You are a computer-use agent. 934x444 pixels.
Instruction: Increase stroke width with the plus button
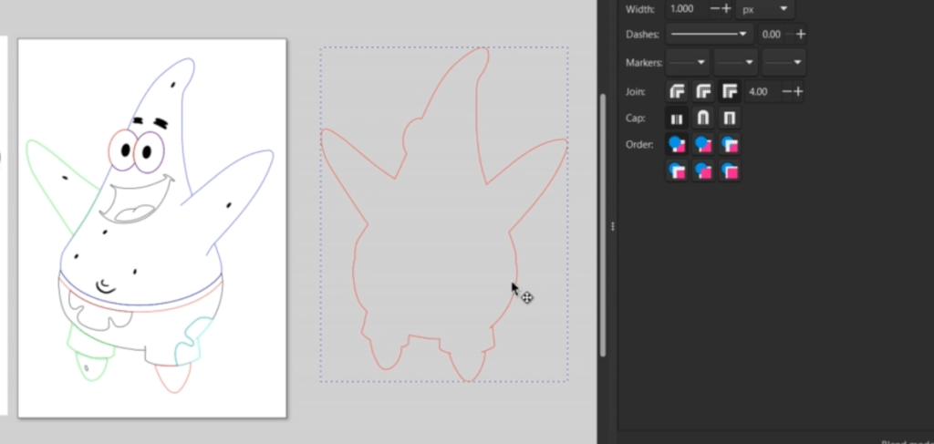click(x=727, y=9)
